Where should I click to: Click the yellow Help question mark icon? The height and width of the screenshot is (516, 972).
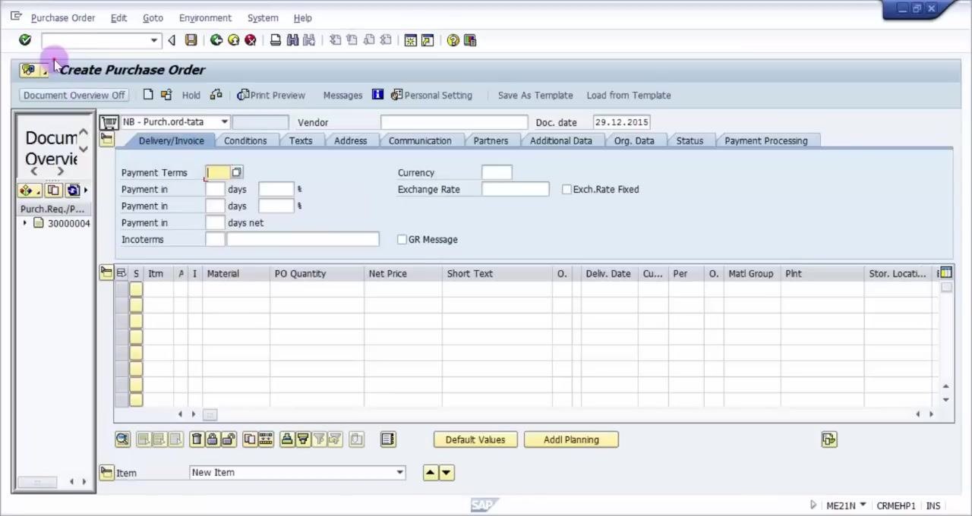pos(453,40)
